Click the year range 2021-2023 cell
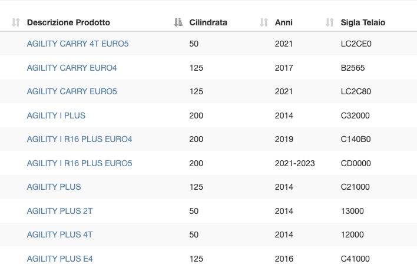 click(295, 163)
